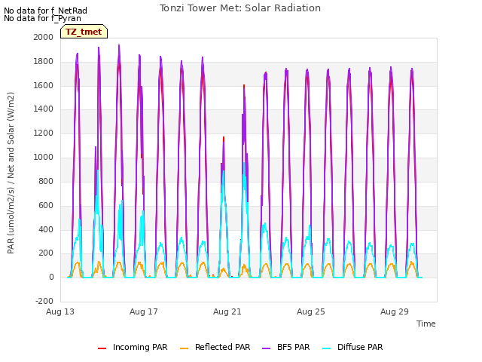Screen dimensions: 482x362
Task: Click the Aug 13 x-axis label
Action: coord(60,311)
